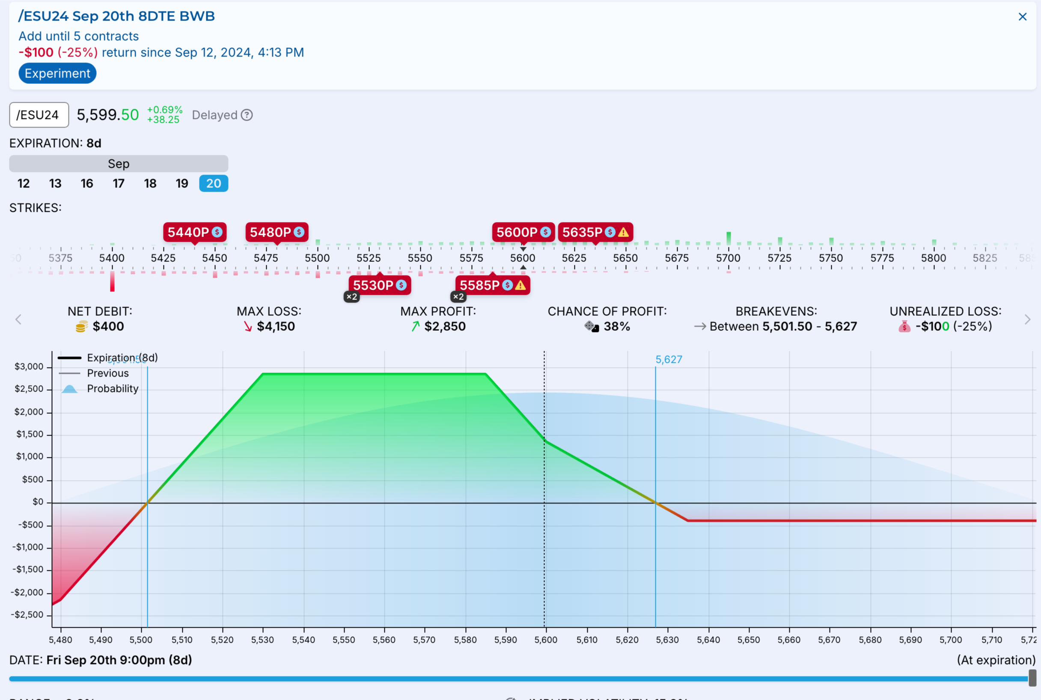Click the dollar icon on 5585P
The width and height of the screenshot is (1041, 700).
pyautogui.click(x=507, y=285)
